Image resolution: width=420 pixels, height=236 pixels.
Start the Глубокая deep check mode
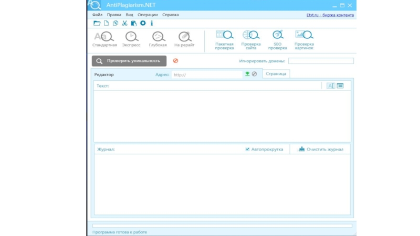(x=157, y=37)
